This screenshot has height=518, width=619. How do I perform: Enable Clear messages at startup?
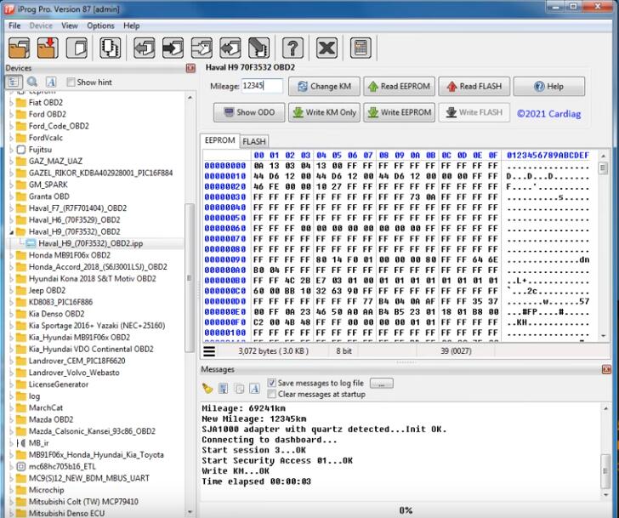[271, 394]
